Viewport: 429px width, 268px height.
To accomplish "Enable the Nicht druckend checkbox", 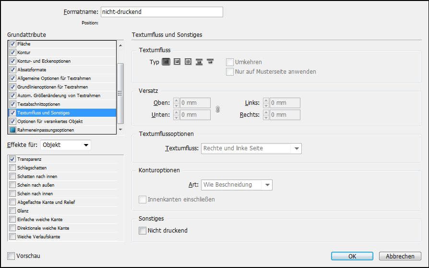I will 143,231.
